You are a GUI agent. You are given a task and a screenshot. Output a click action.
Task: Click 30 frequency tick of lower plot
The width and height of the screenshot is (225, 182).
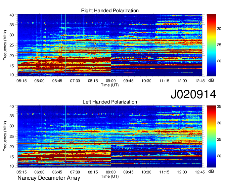[x=12, y=126]
